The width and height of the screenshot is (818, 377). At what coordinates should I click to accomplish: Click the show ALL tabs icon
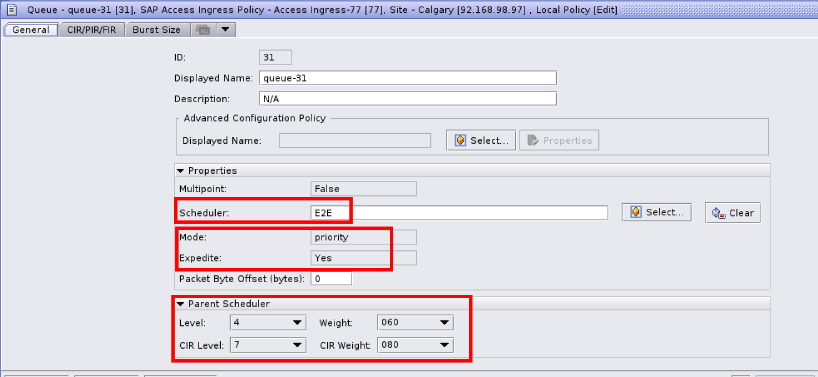(x=204, y=30)
